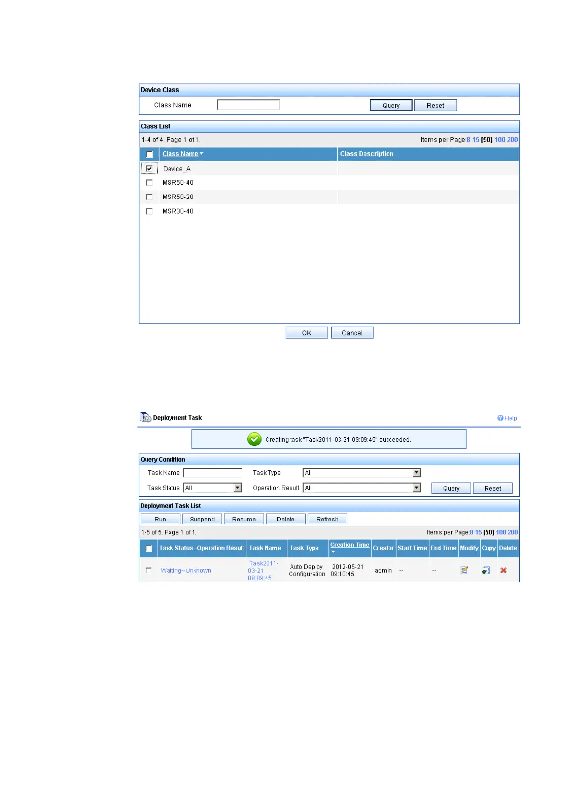Click the Refresh button
This screenshot has height=792, width=583.
(x=327, y=519)
